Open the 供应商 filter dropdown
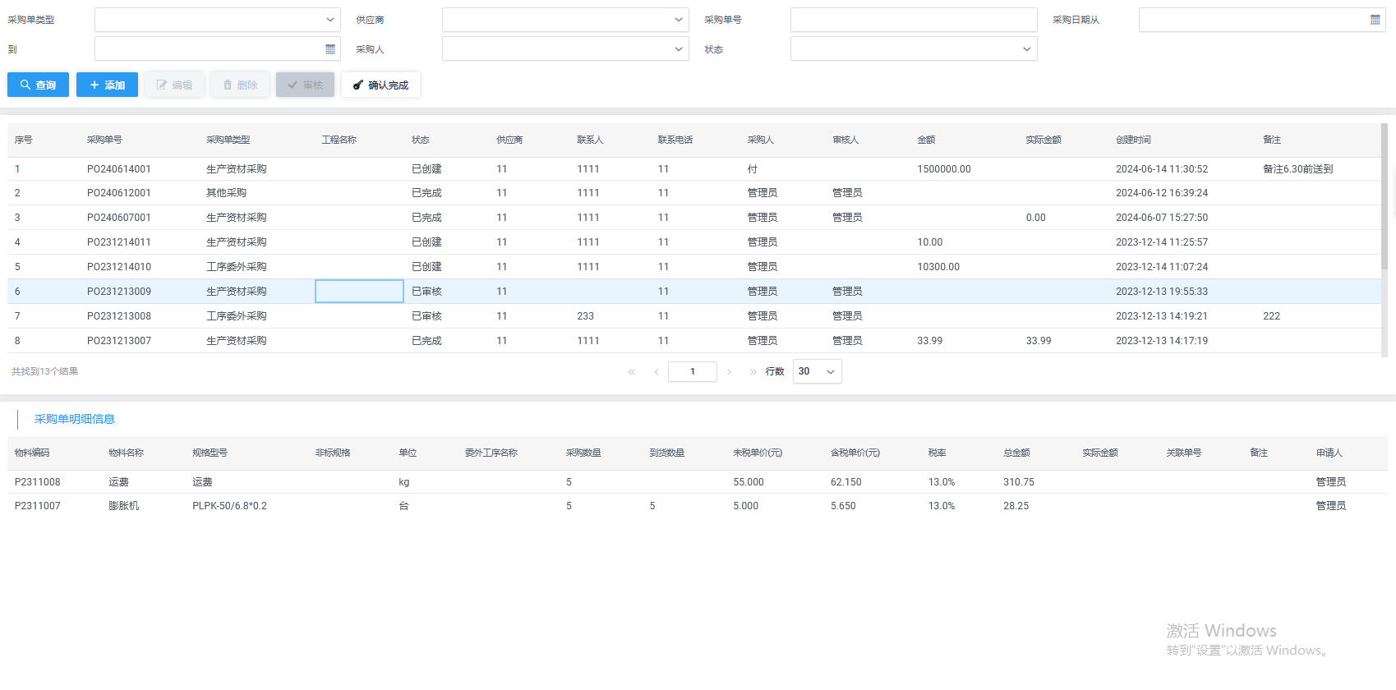1396x690 pixels. (x=564, y=20)
